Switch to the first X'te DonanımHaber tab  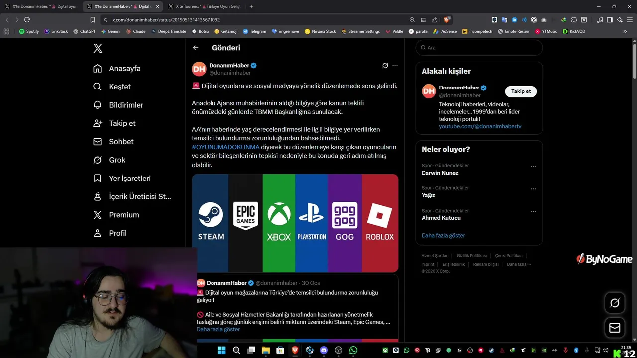(41, 6)
